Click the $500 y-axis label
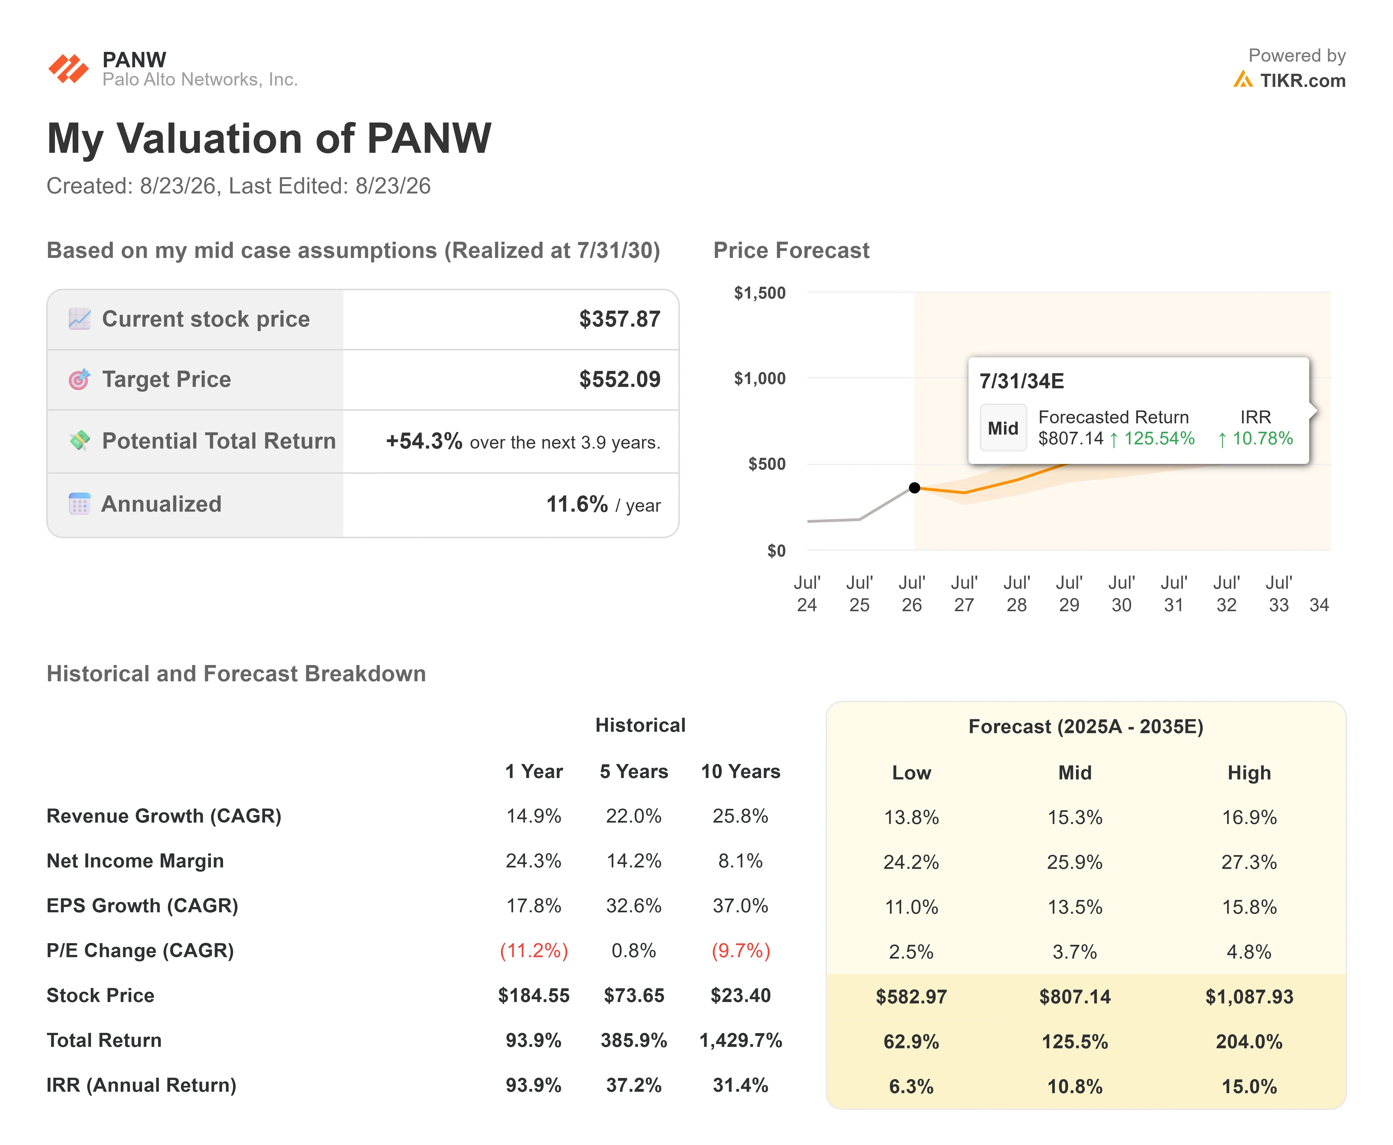 click(767, 464)
